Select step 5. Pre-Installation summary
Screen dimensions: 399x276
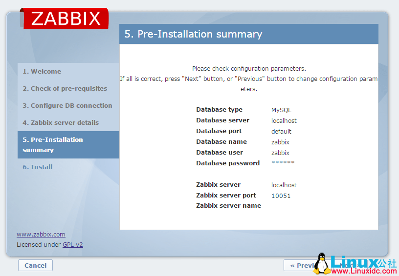[68, 145]
